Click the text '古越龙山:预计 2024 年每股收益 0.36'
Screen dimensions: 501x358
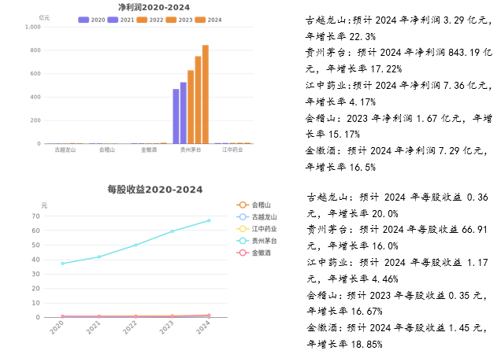398,197
